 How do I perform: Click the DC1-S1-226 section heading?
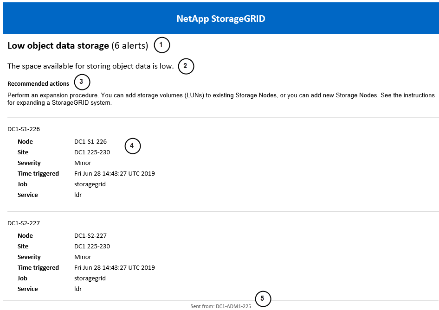pos(24,129)
